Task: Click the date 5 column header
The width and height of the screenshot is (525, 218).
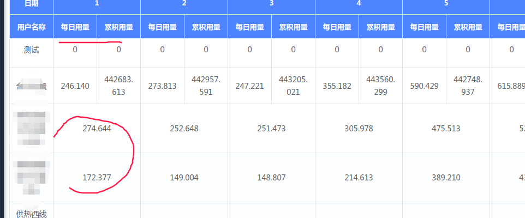Action: 446,3
